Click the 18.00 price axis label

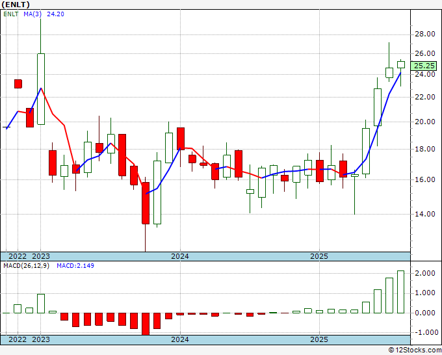click(x=425, y=149)
